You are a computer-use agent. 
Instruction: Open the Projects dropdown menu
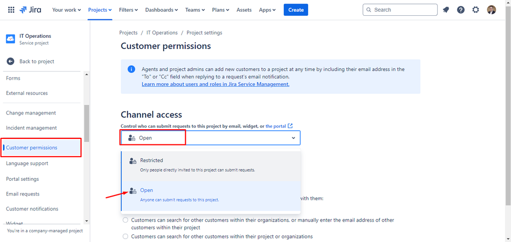point(100,10)
